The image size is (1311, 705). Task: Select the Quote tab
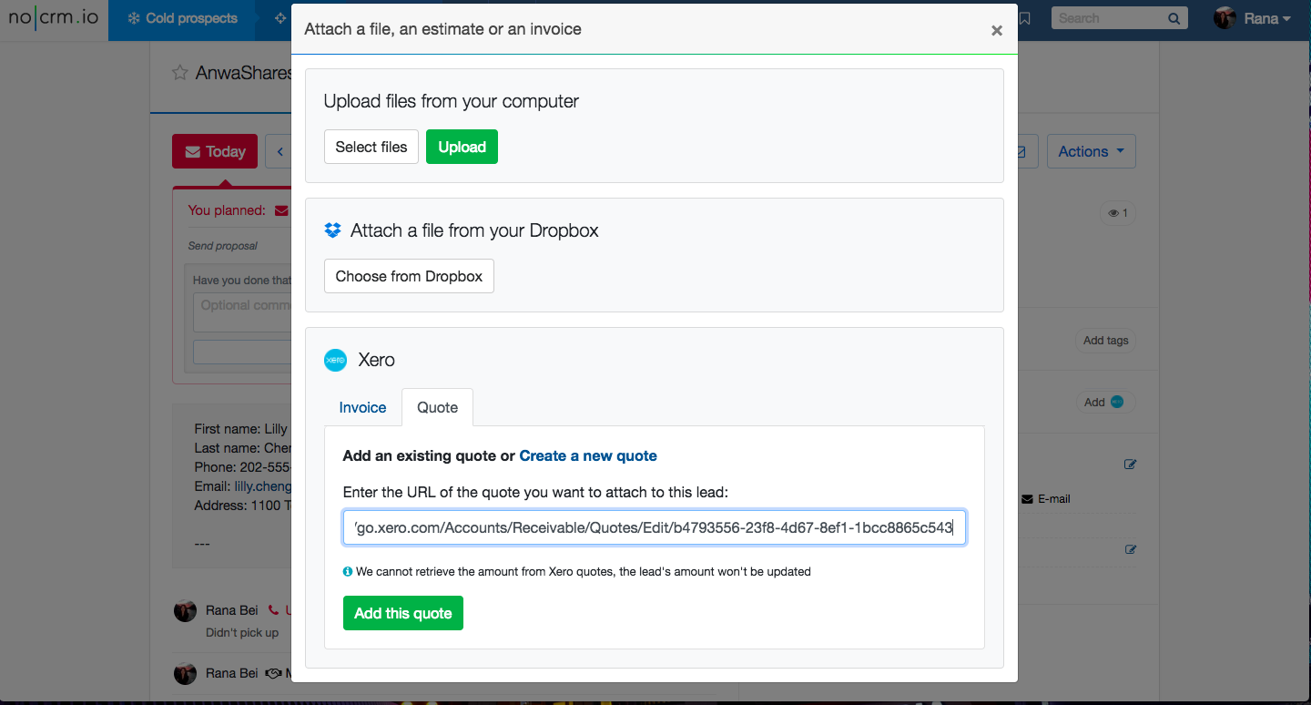click(437, 407)
